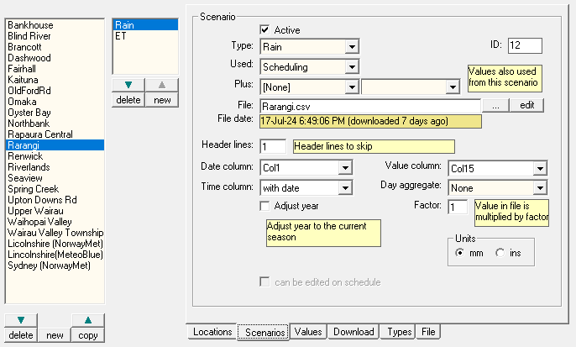The height and width of the screenshot is (347, 576).
Task: Choose mm units radio button
Action: [459, 252]
